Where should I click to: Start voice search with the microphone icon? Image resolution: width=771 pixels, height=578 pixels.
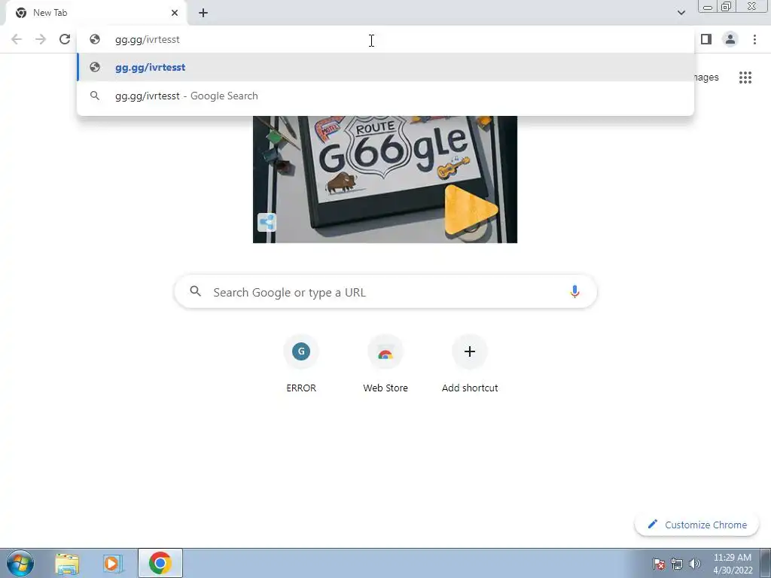[574, 292]
